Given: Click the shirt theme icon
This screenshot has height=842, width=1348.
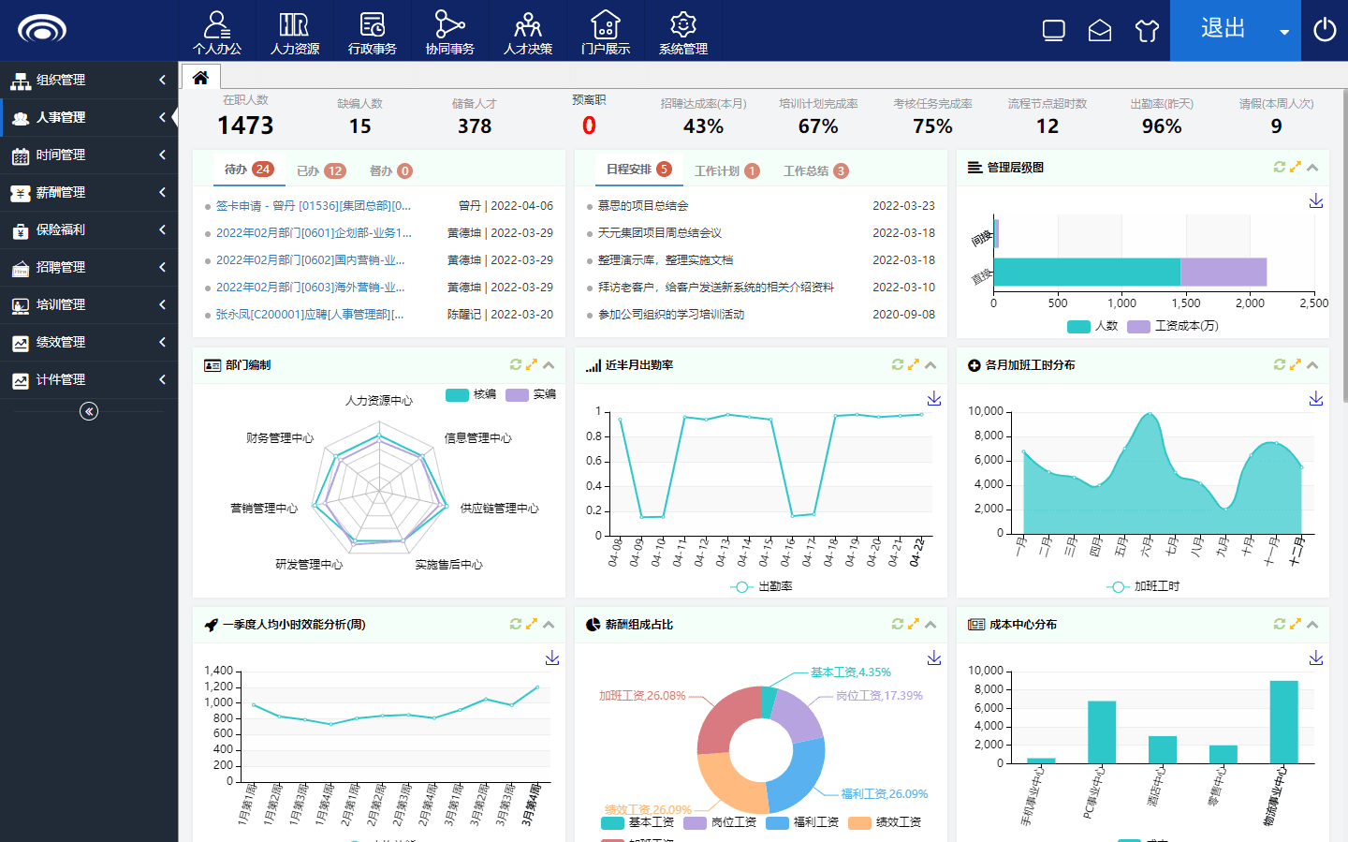Looking at the screenshot, I should [x=1147, y=31].
